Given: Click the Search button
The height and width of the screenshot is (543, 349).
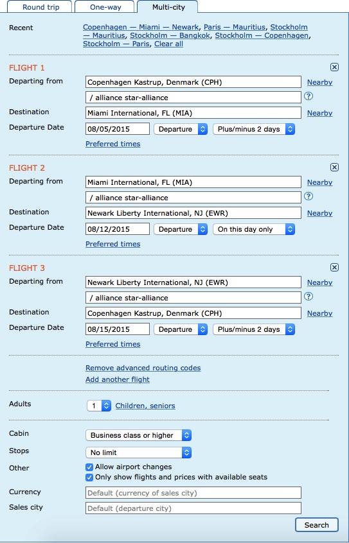Looking at the screenshot, I should (x=317, y=525).
